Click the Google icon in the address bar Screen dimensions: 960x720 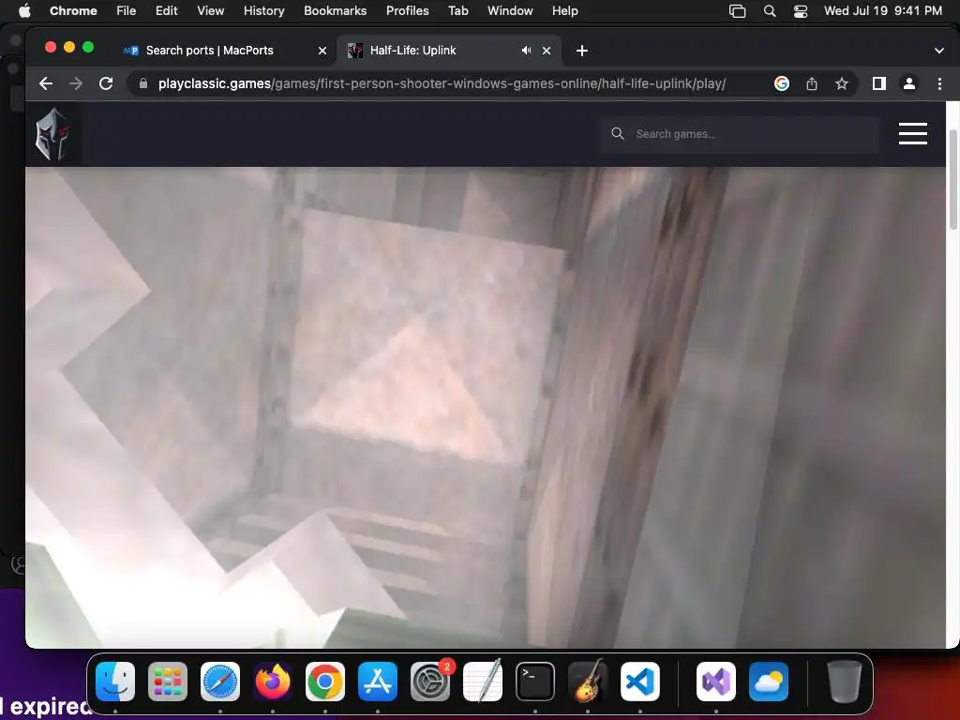click(781, 83)
